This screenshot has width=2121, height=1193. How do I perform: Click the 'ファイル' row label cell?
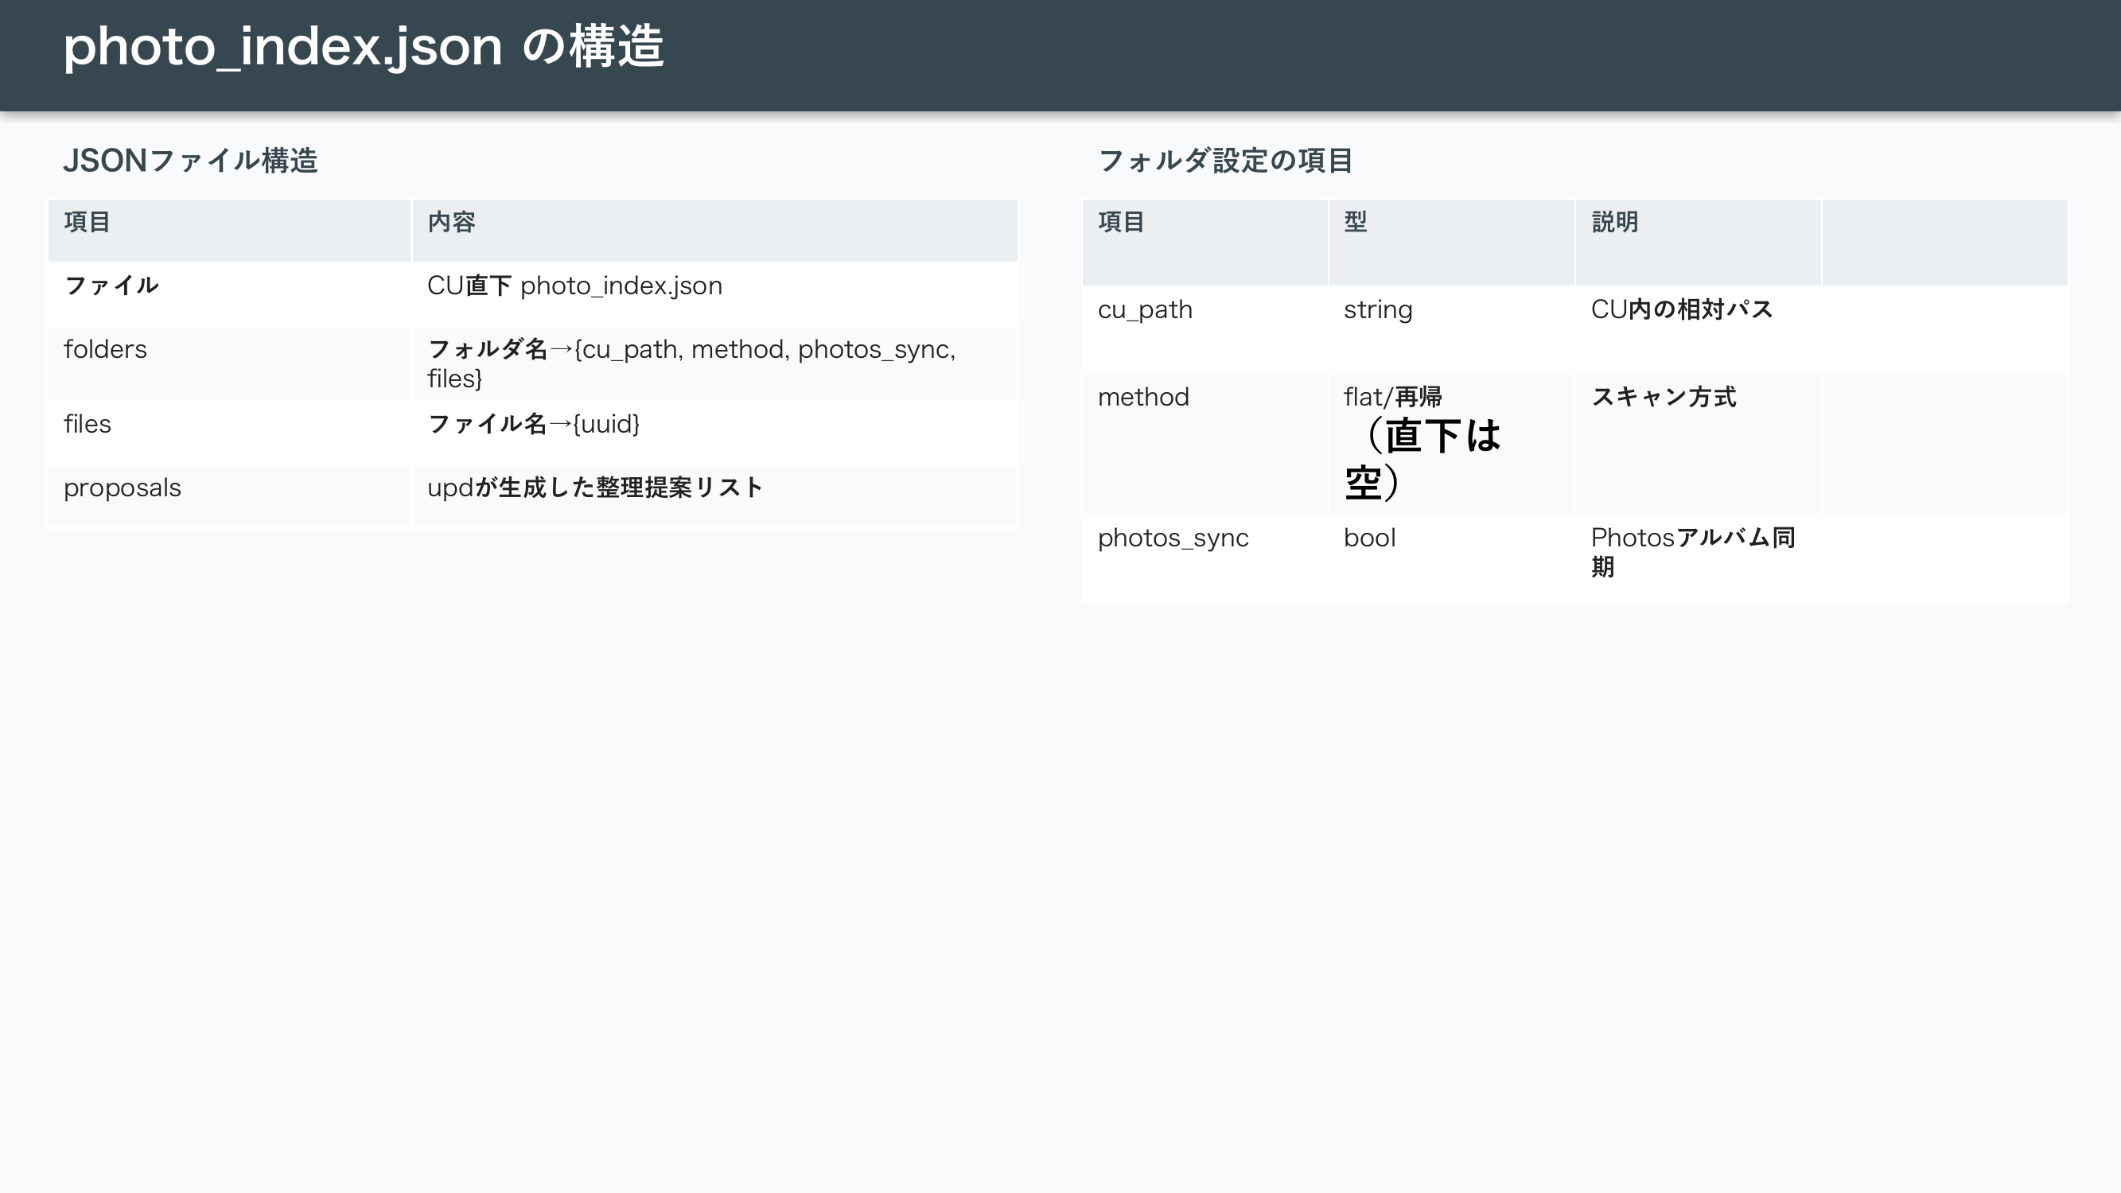(111, 286)
